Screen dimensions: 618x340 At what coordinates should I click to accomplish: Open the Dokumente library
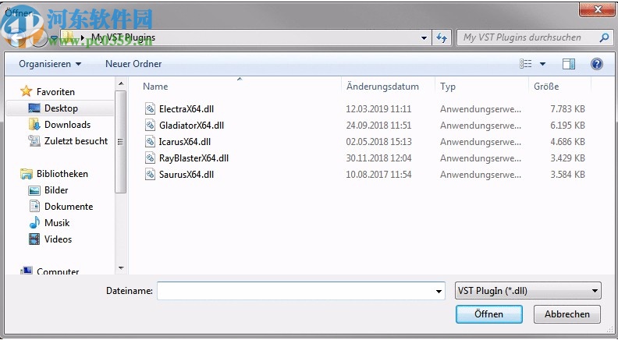click(x=69, y=207)
